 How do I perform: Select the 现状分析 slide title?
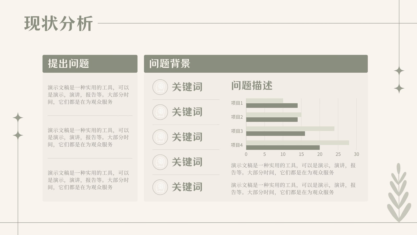[59, 23]
